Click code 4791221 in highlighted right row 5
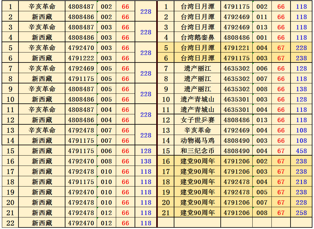The width and height of the screenshot is (314, 229). (x=237, y=48)
